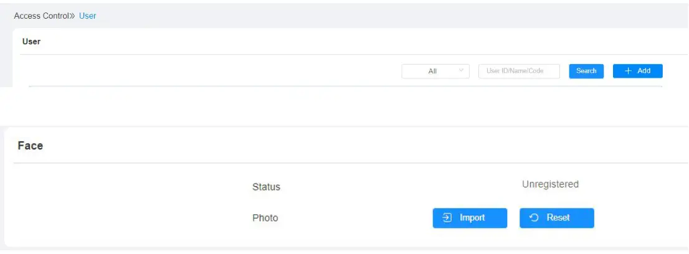Open the All user filter combo box
The image size is (689, 254).
point(435,71)
